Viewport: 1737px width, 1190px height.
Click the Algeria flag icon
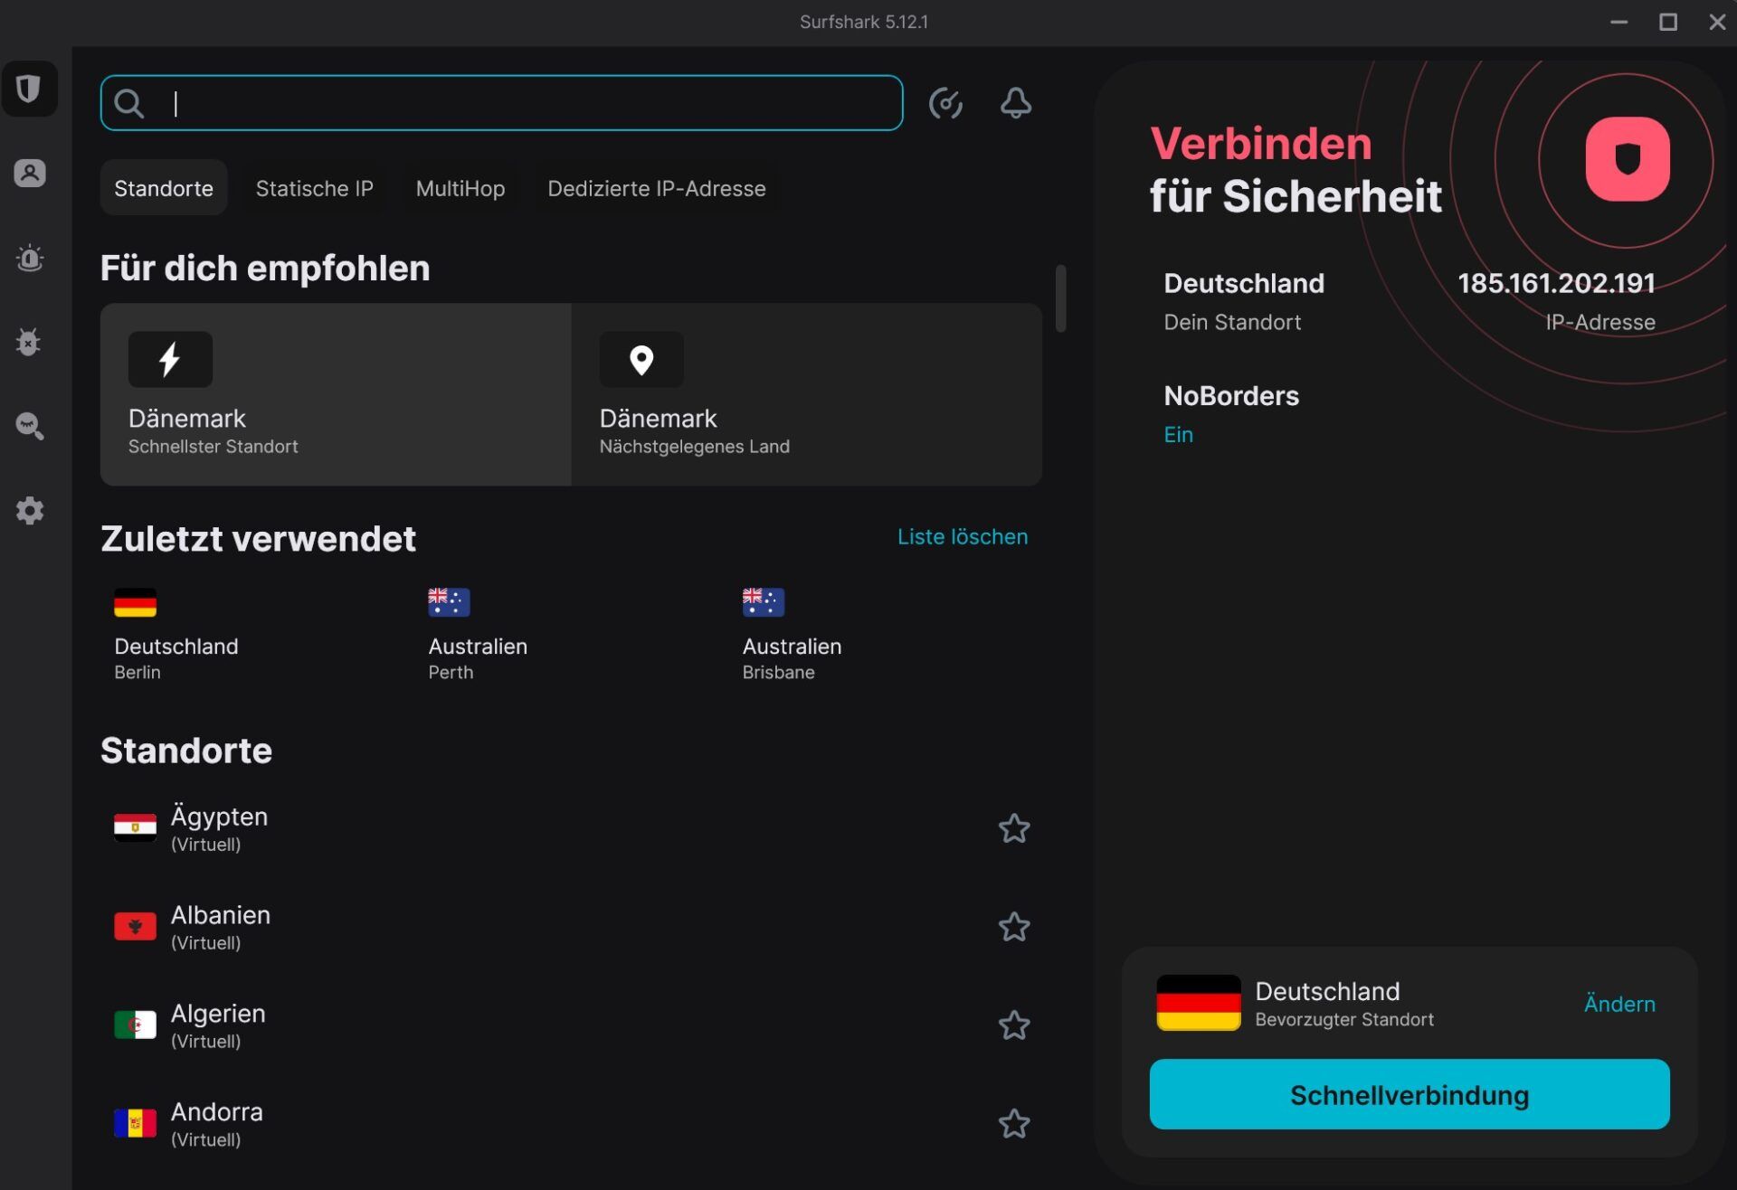[x=135, y=1025]
